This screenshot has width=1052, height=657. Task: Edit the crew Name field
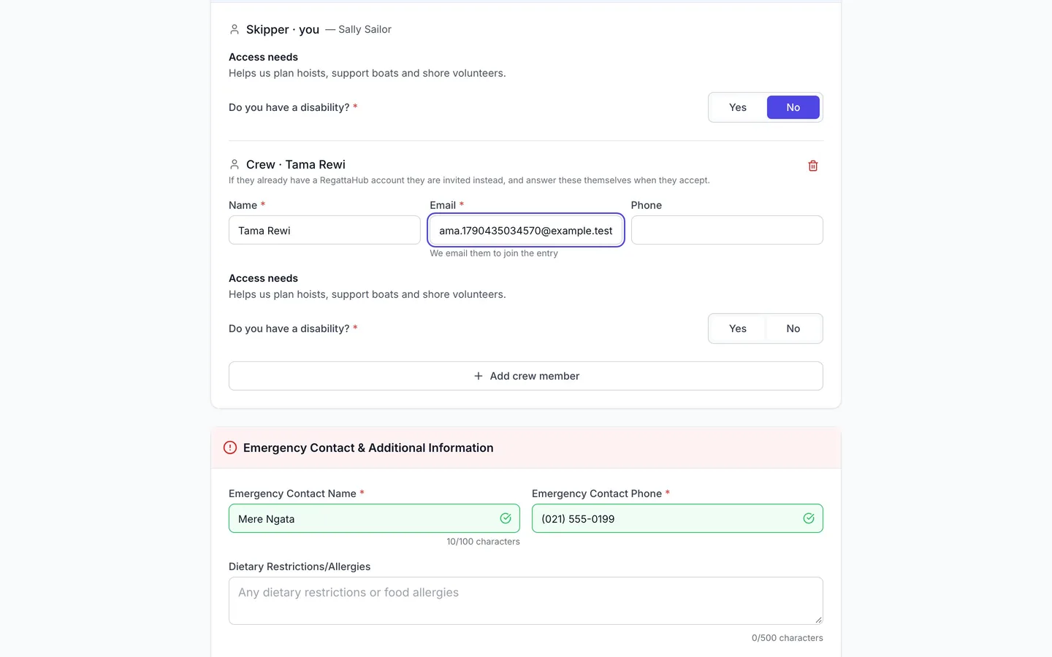coord(324,230)
